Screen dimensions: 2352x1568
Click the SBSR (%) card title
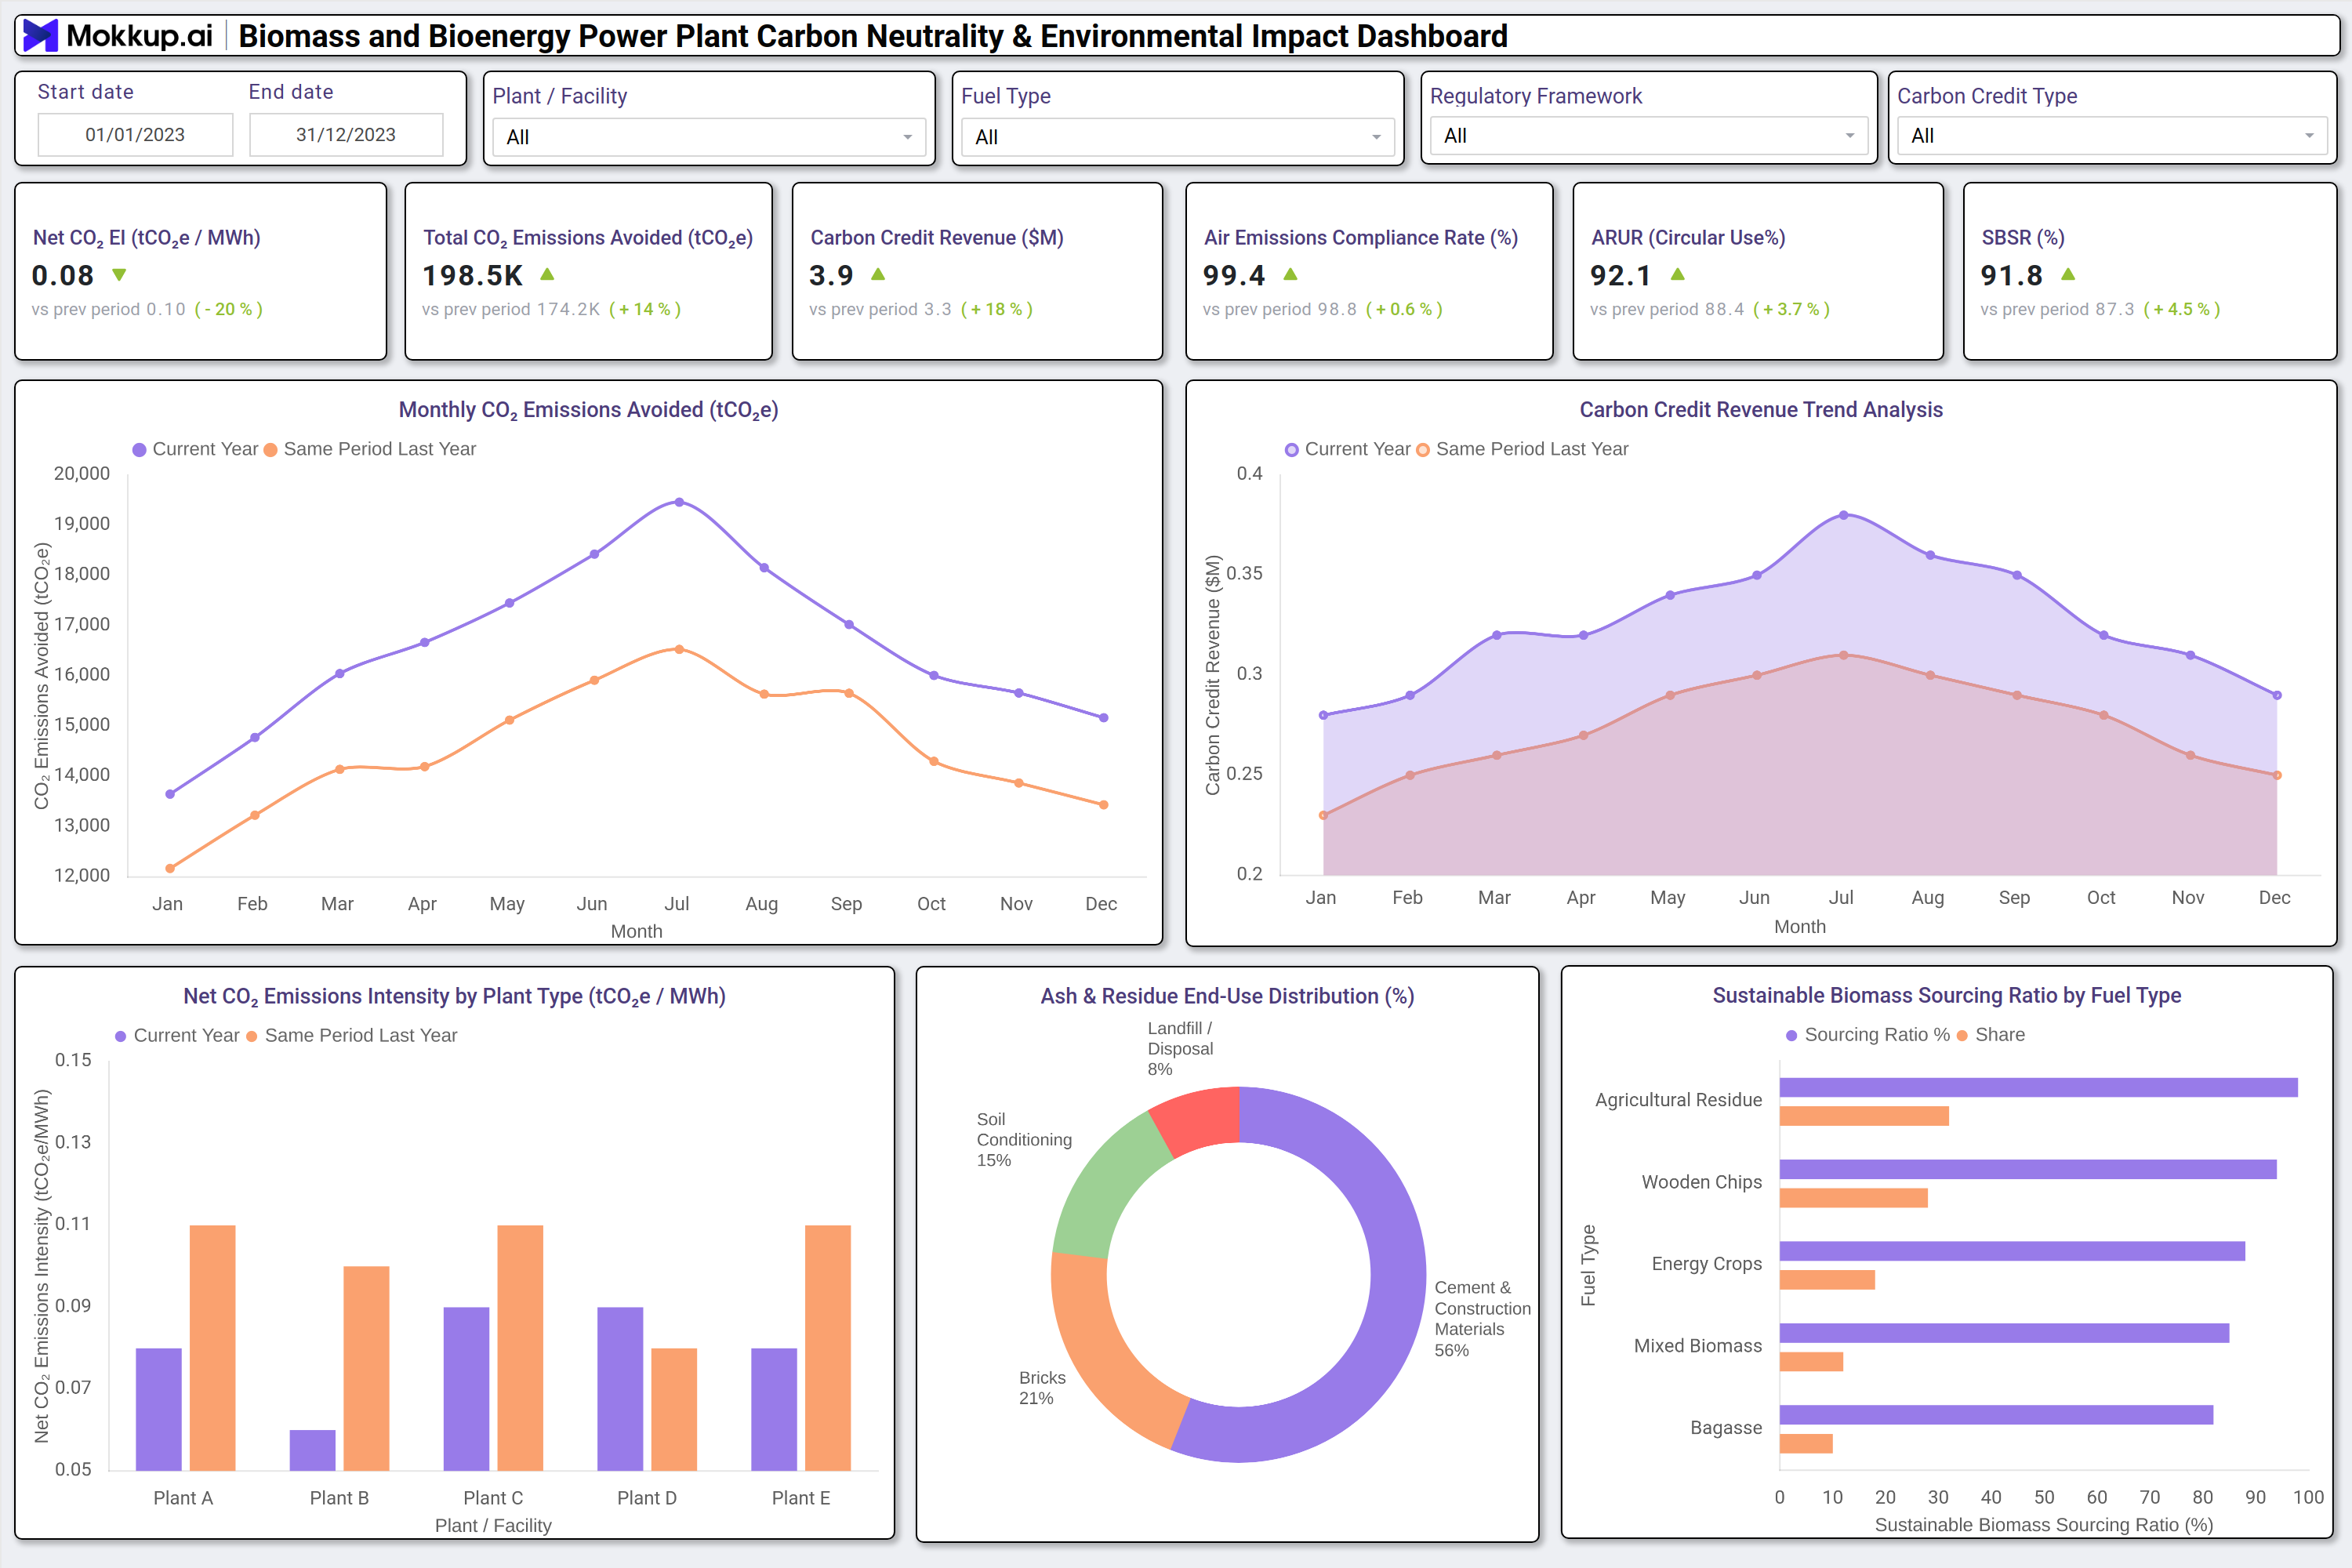(2023, 238)
